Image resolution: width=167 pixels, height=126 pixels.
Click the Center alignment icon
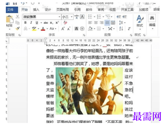[96, 23]
